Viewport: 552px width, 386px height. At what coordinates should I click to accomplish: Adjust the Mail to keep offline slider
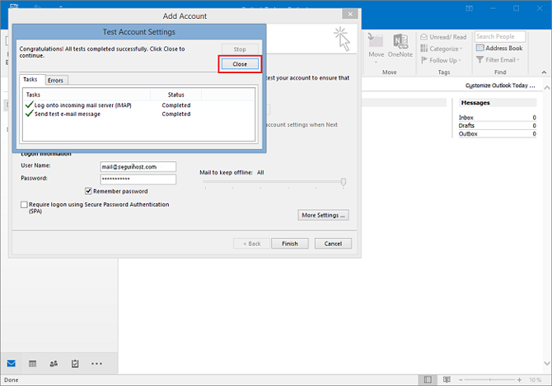(x=343, y=182)
